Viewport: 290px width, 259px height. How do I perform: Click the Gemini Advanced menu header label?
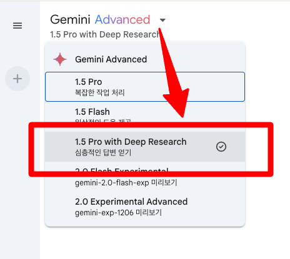[x=111, y=59]
